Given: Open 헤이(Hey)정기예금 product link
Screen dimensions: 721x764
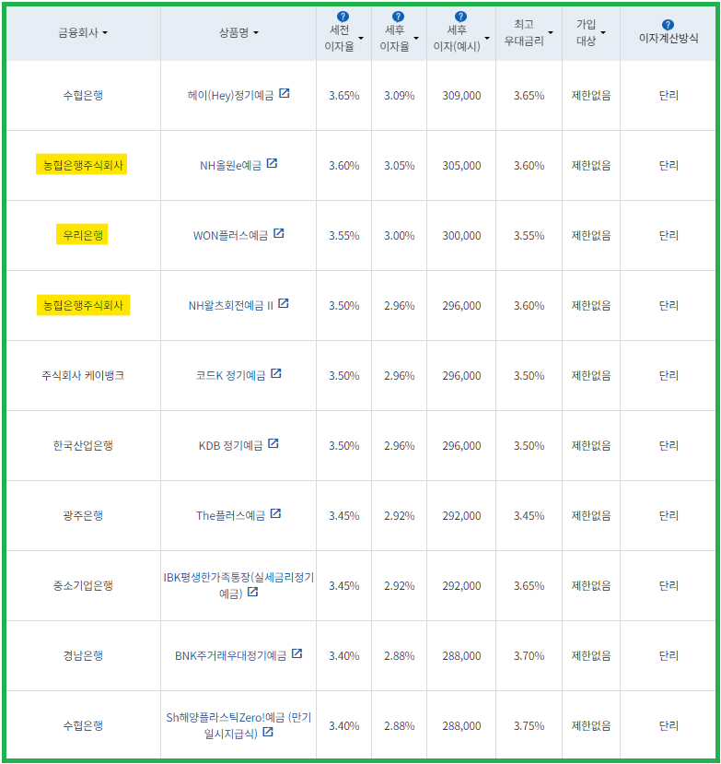Looking at the screenshot, I should [x=230, y=95].
